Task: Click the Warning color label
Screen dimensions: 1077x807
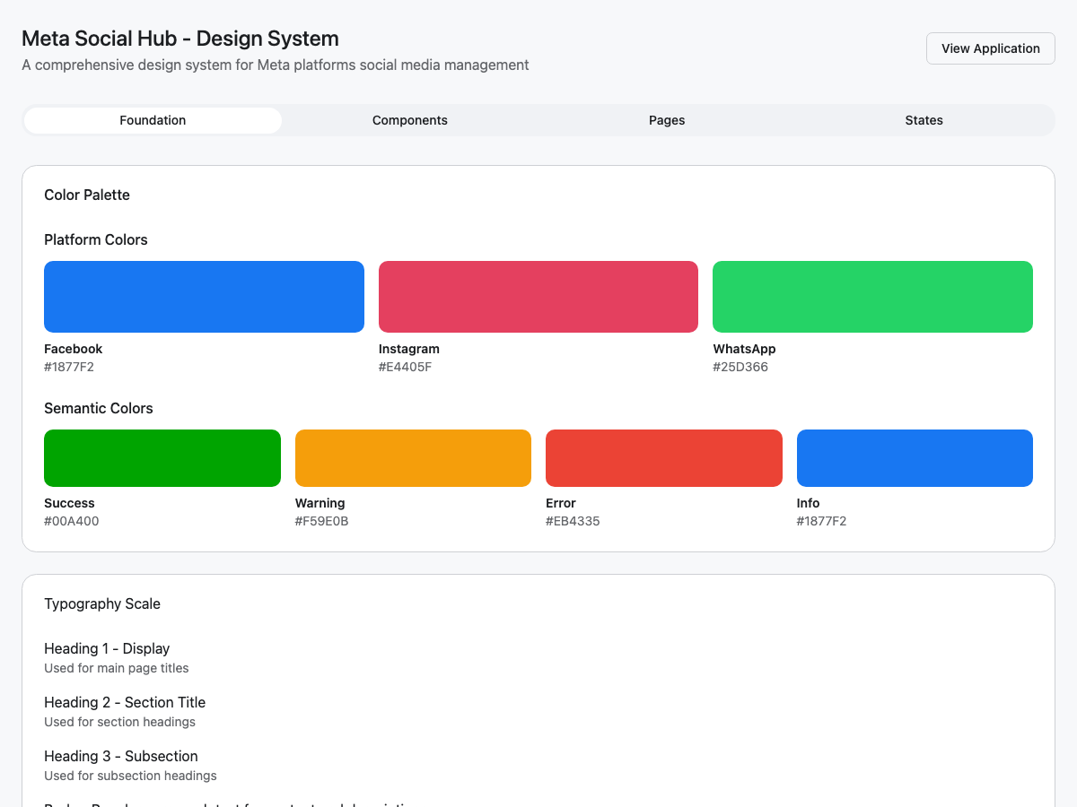Action: (x=320, y=503)
